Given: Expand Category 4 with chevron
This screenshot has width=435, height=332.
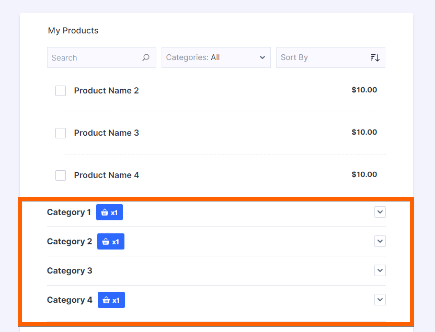Looking at the screenshot, I should (x=380, y=300).
